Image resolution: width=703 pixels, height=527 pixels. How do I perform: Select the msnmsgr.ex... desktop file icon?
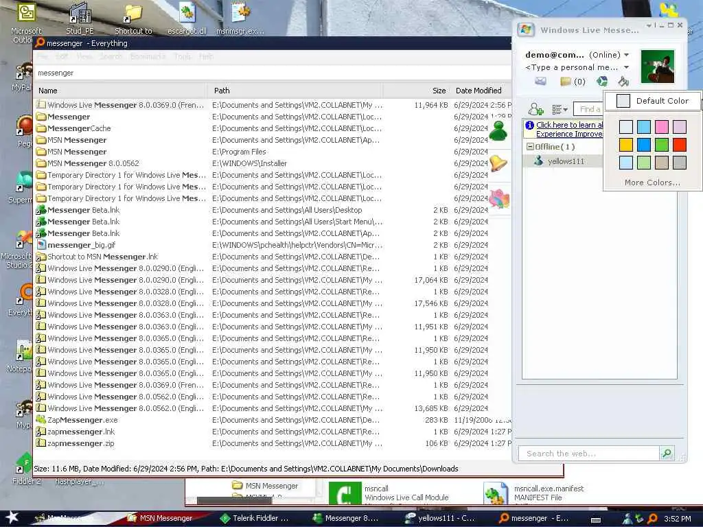240,12
